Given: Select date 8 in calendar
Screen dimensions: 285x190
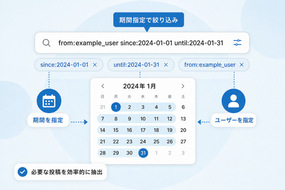Looking at the screenshot, I should 116,119.
